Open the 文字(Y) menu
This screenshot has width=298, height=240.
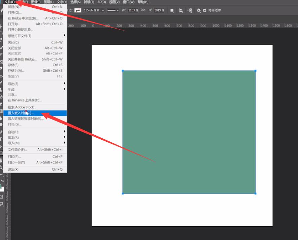tap(62, 2)
